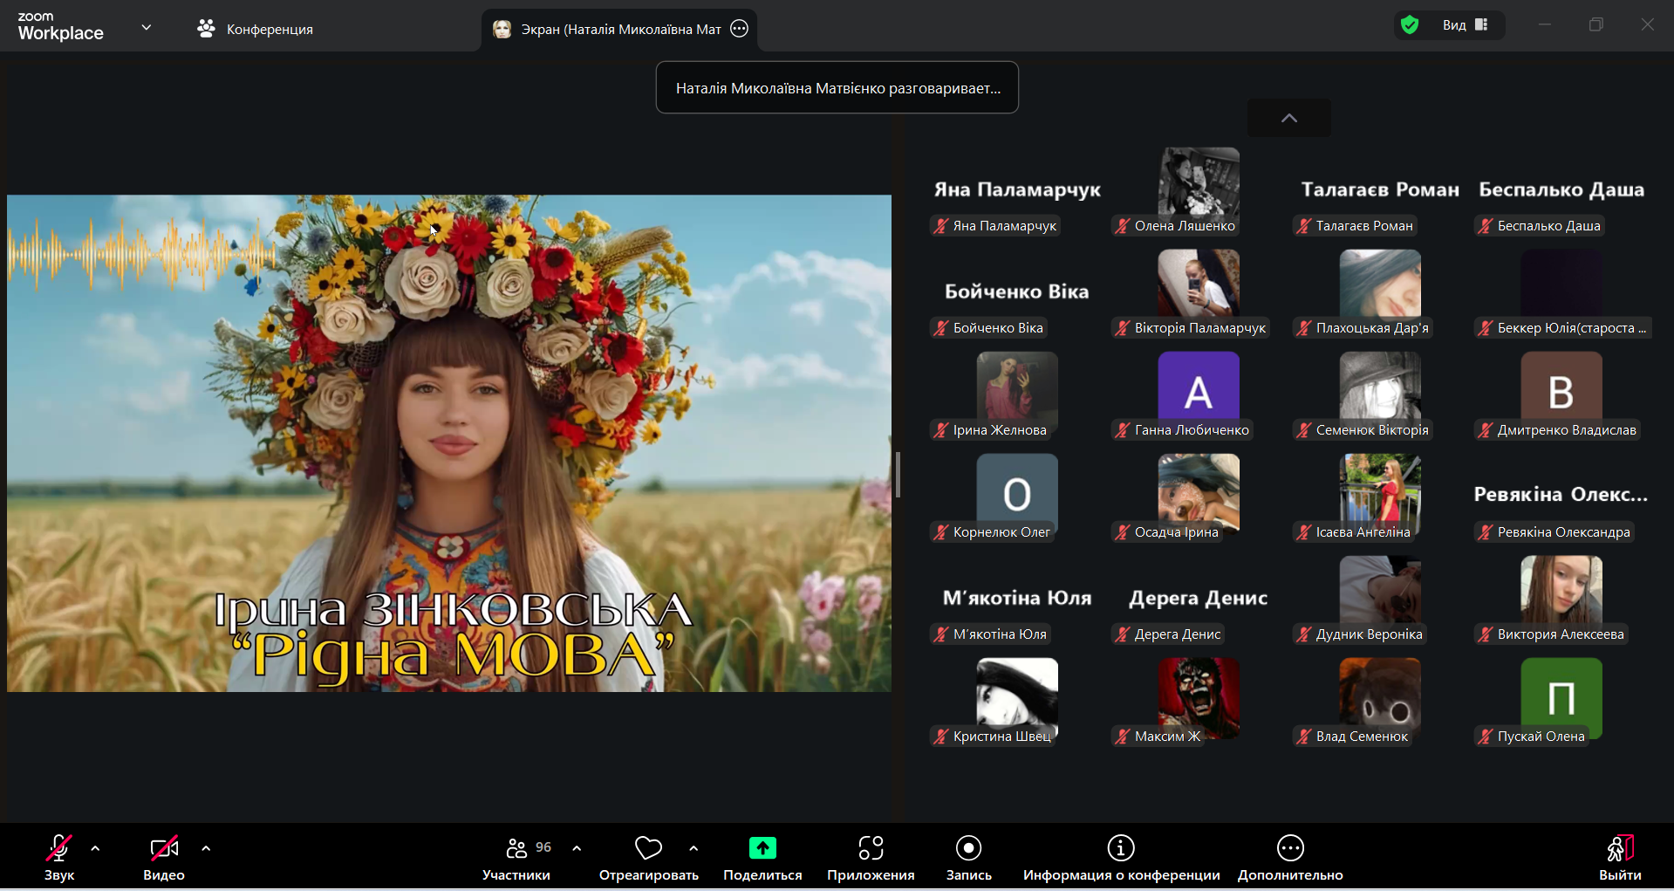Start recording with the Record icon

coord(968,848)
